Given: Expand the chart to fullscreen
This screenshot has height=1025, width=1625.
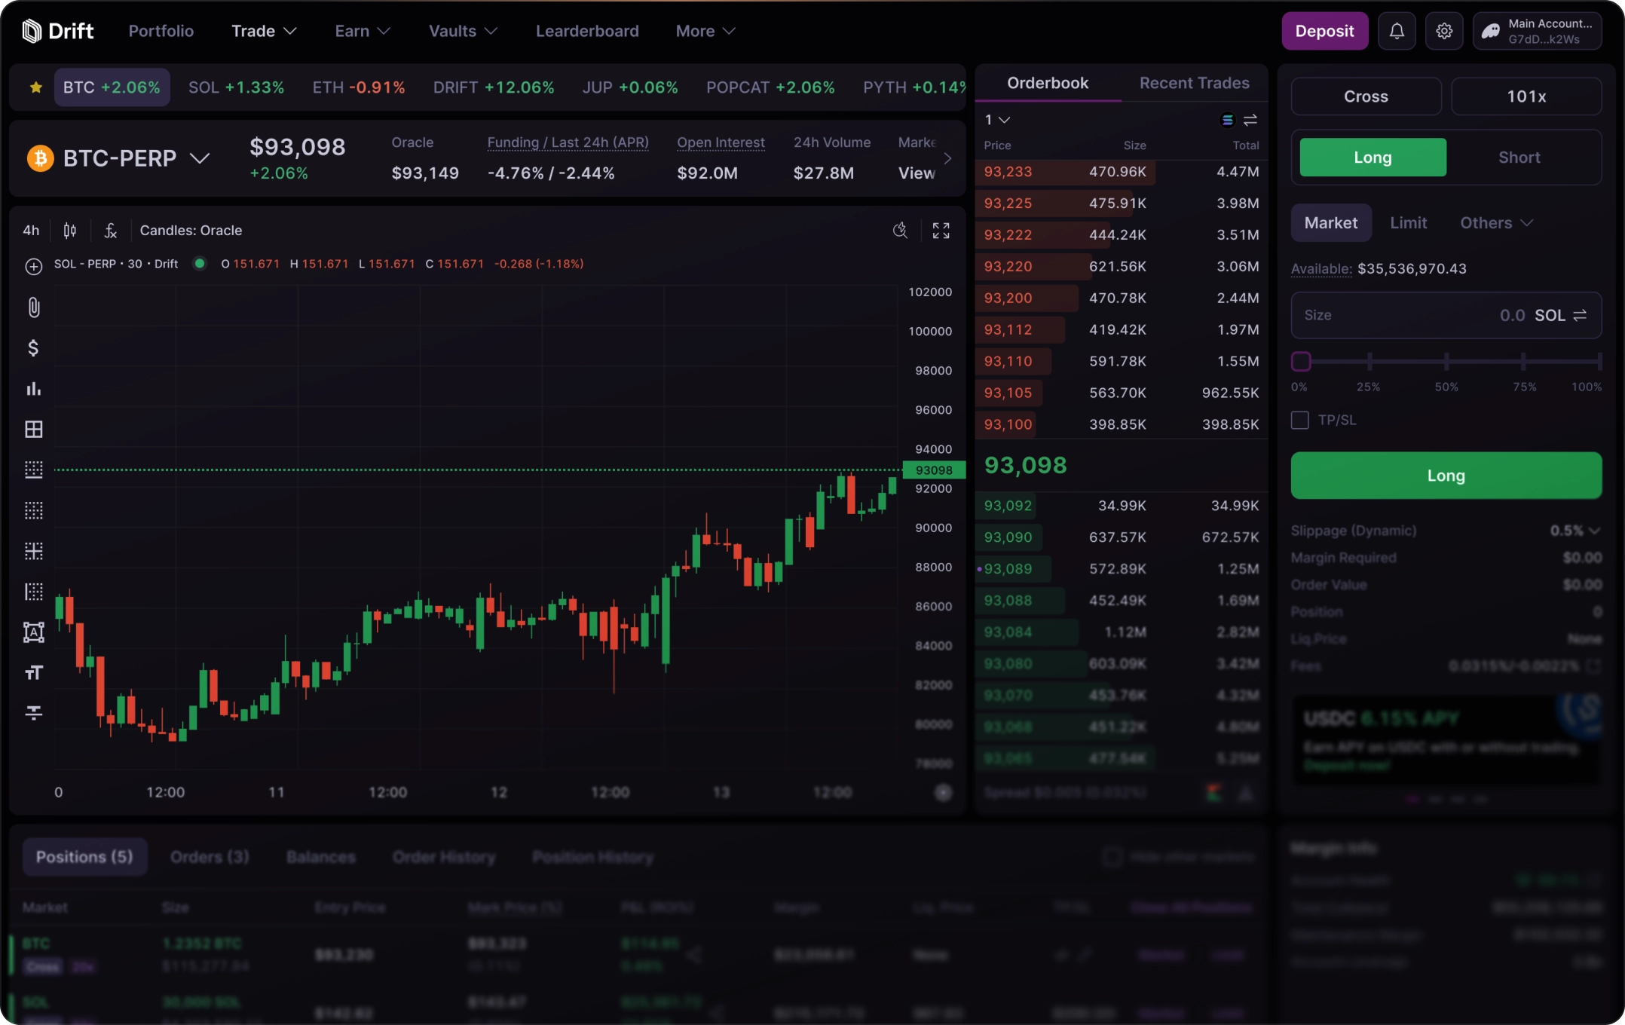Looking at the screenshot, I should (x=941, y=230).
